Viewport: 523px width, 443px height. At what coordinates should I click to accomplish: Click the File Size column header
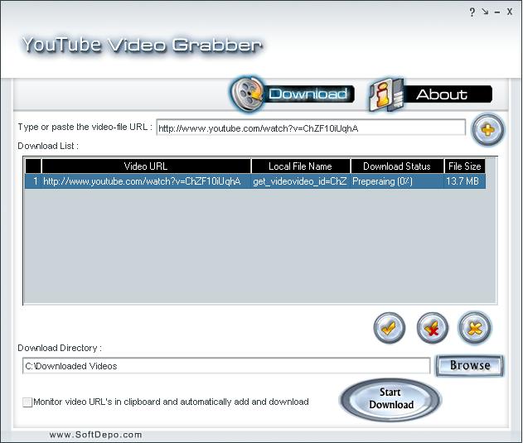point(465,166)
